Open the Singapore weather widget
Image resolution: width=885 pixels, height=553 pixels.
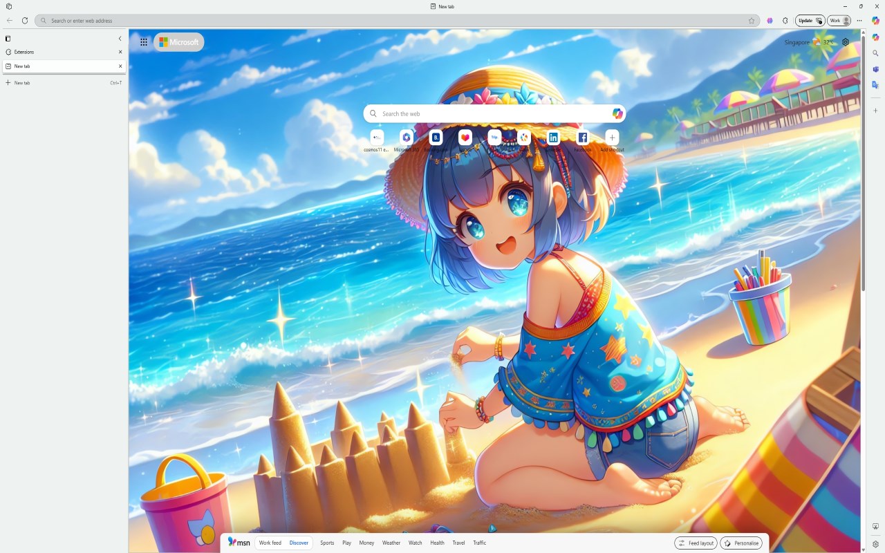tap(809, 42)
